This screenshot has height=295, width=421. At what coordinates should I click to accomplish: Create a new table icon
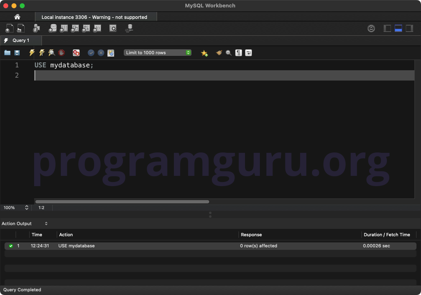[64, 28]
